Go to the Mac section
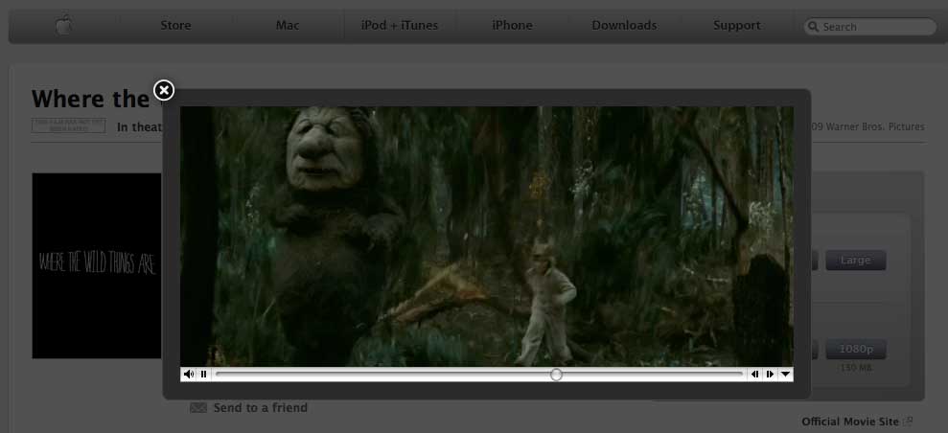Screen dimensions: 948x433 288,26
